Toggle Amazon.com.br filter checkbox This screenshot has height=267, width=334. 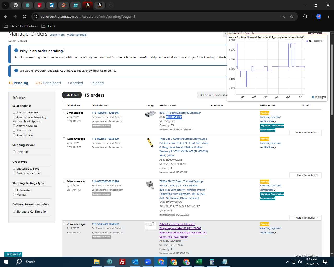(14, 126)
